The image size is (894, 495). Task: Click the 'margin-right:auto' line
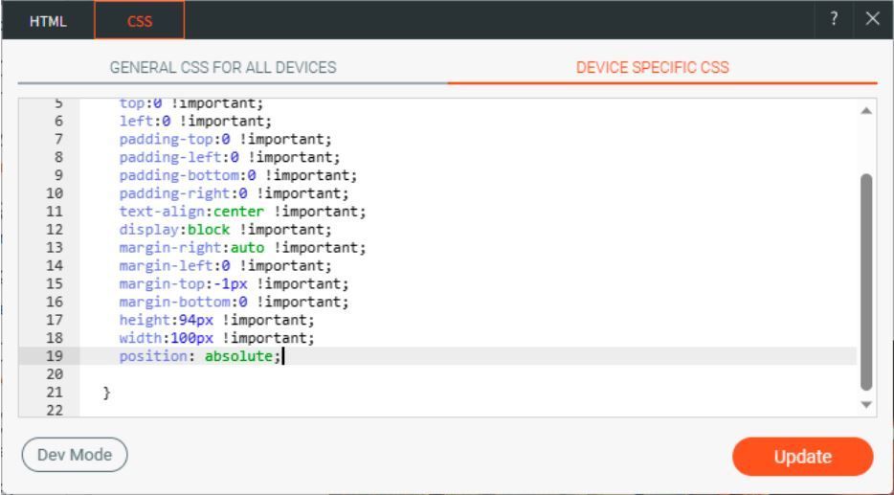tap(242, 248)
